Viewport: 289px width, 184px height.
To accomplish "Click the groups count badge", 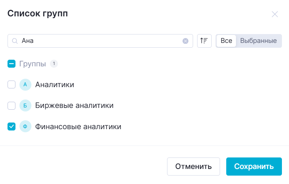I will click(x=54, y=64).
